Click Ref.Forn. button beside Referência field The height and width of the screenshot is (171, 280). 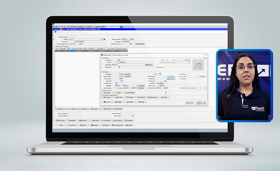(x=149, y=65)
